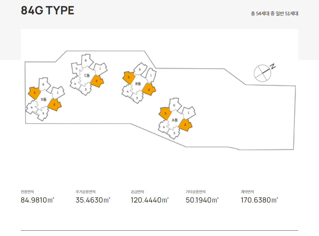Click the D동 building label
This screenshot has height=236, width=319.
[x=43, y=100]
